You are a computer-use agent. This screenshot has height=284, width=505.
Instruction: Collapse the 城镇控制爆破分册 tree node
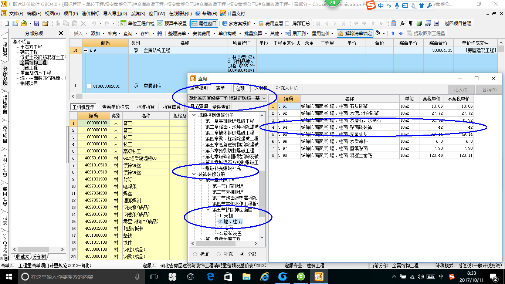coord(194,115)
